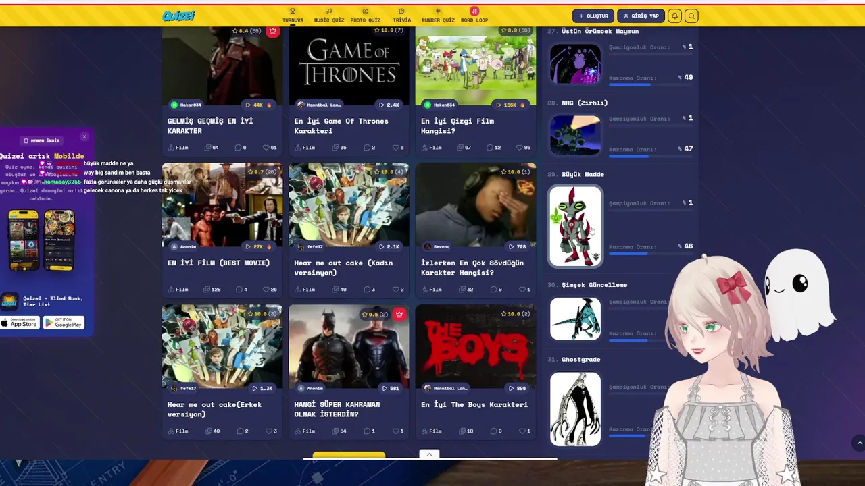Click the yellow button at page bottom
865x486 pixels.
tap(349, 456)
